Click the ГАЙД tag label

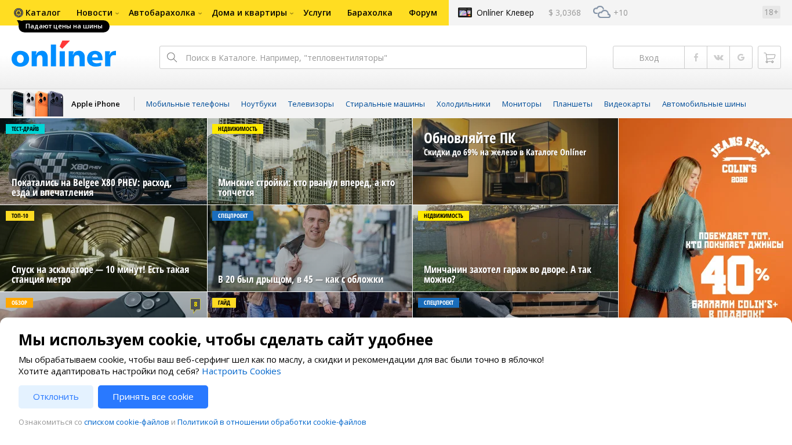(x=224, y=302)
